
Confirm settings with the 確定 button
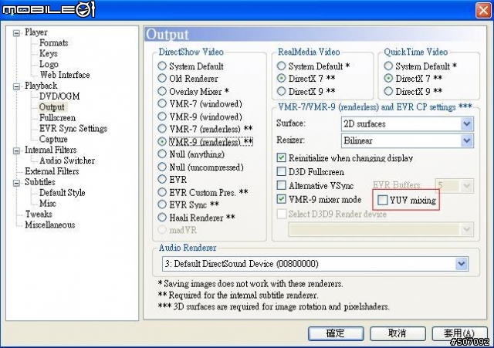[336, 333]
